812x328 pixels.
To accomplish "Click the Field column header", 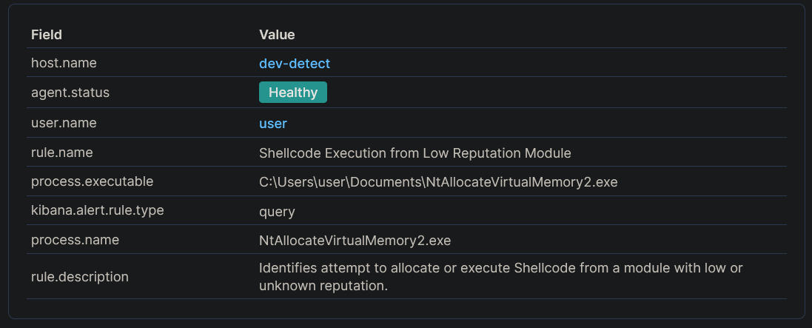I will [46, 35].
